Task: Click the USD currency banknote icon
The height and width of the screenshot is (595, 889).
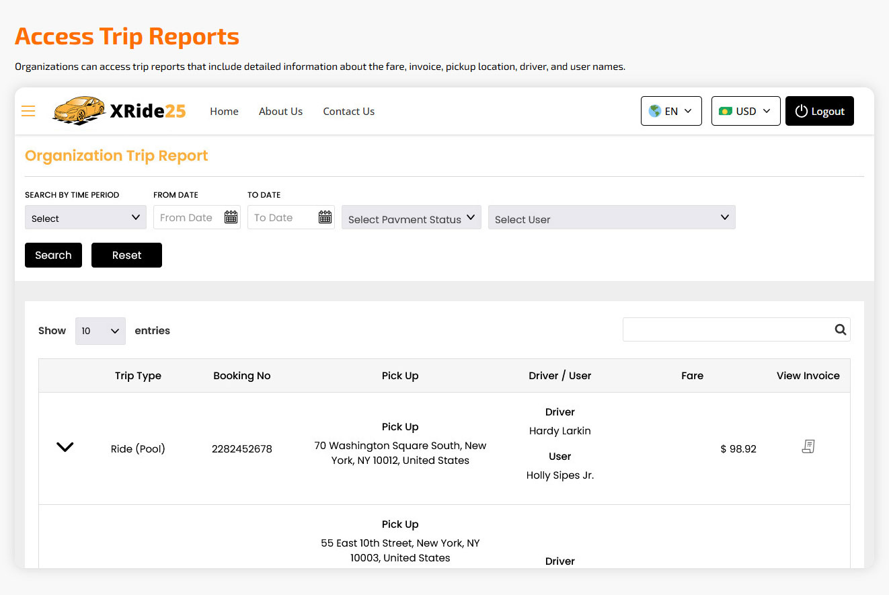Action: (x=725, y=111)
